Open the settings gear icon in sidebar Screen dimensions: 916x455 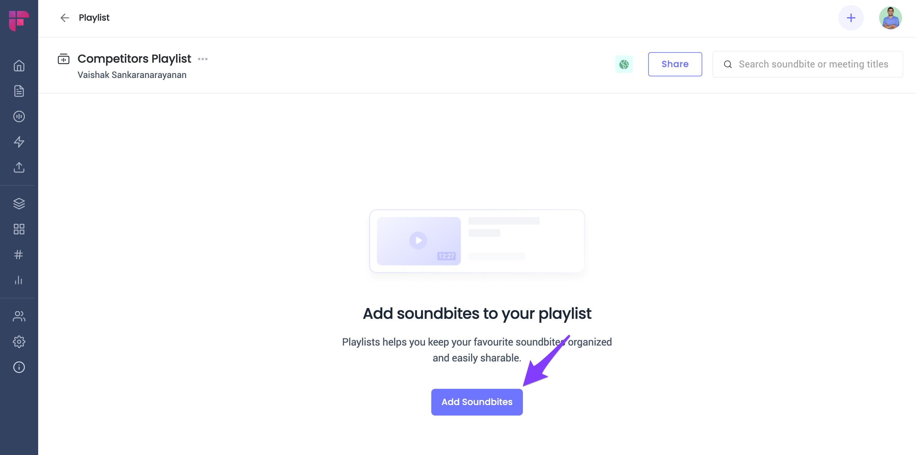coord(19,341)
